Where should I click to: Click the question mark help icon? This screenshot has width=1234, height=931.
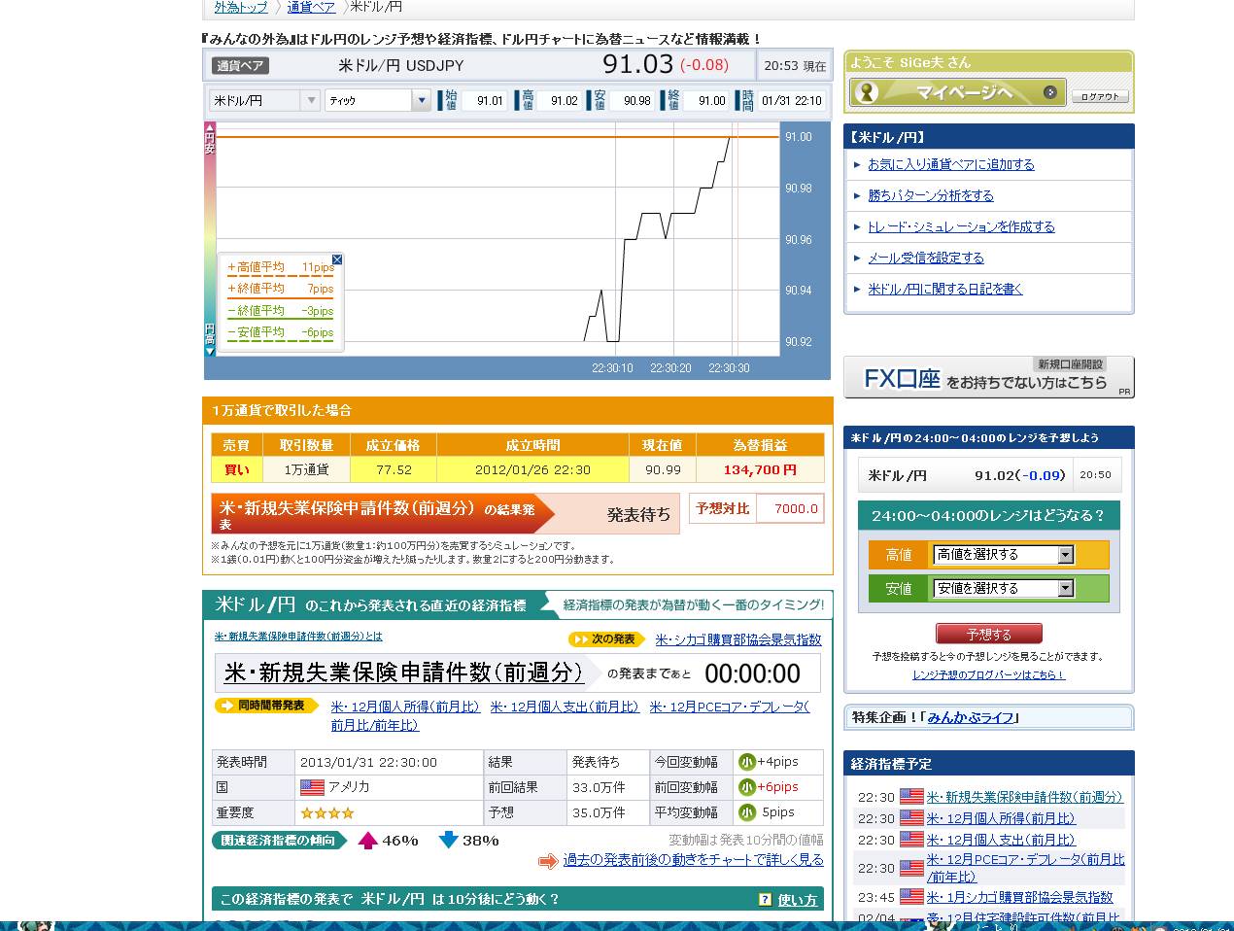[x=765, y=899]
